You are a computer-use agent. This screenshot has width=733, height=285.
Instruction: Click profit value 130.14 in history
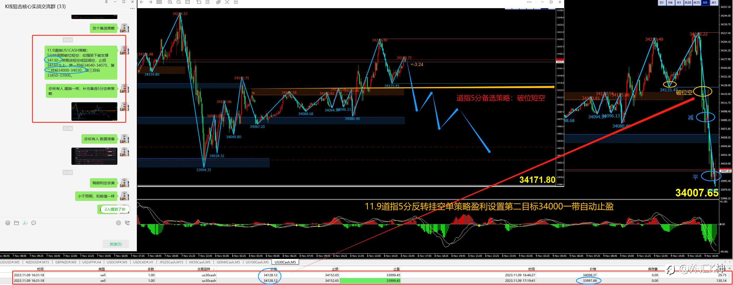coord(722,281)
